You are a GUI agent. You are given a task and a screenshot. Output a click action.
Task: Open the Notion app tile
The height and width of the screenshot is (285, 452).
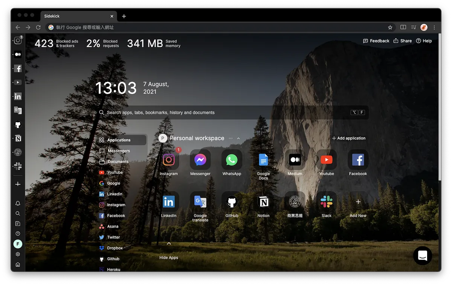[263, 202]
